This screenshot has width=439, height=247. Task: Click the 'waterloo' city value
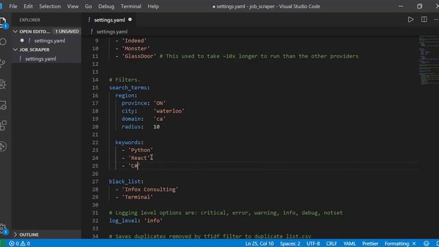pos(169,111)
